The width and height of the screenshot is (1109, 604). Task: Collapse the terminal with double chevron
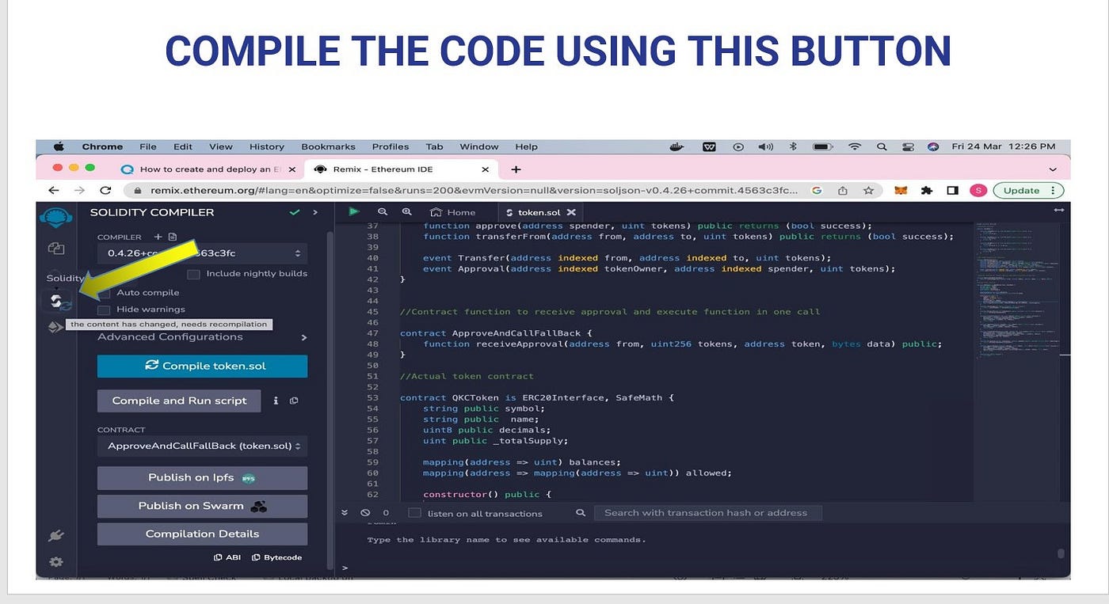[345, 513]
